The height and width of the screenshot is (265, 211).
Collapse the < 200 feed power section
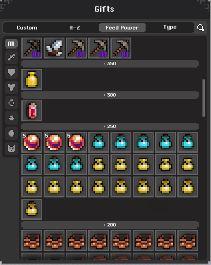click(x=110, y=225)
